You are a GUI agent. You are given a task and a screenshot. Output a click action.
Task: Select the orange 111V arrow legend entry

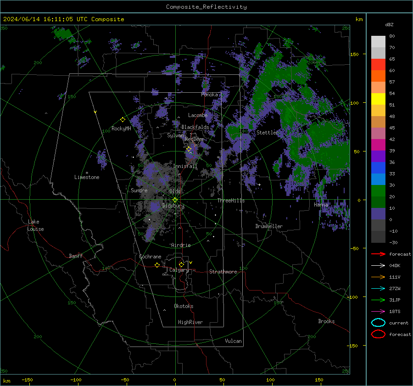[378, 277]
